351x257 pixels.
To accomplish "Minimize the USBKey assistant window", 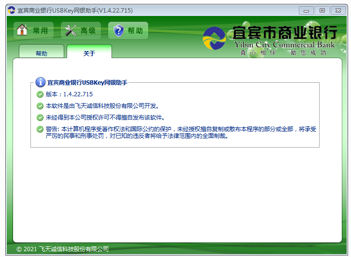I will 306,10.
